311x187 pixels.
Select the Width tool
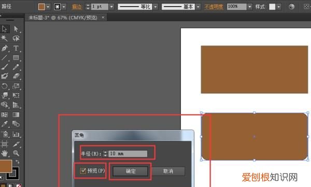4,96
